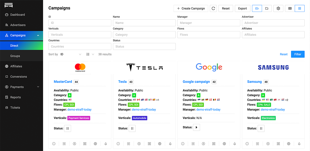The width and height of the screenshot is (310, 151).
Task: Open demo-etraff-today manager link on Tesla card
Action: click(x=144, y=109)
